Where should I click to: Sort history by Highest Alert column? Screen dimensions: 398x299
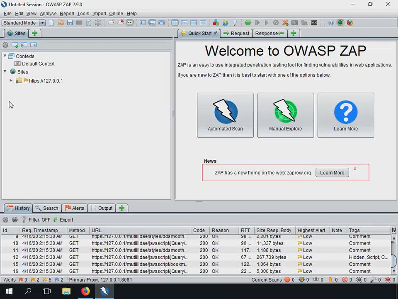point(312,230)
